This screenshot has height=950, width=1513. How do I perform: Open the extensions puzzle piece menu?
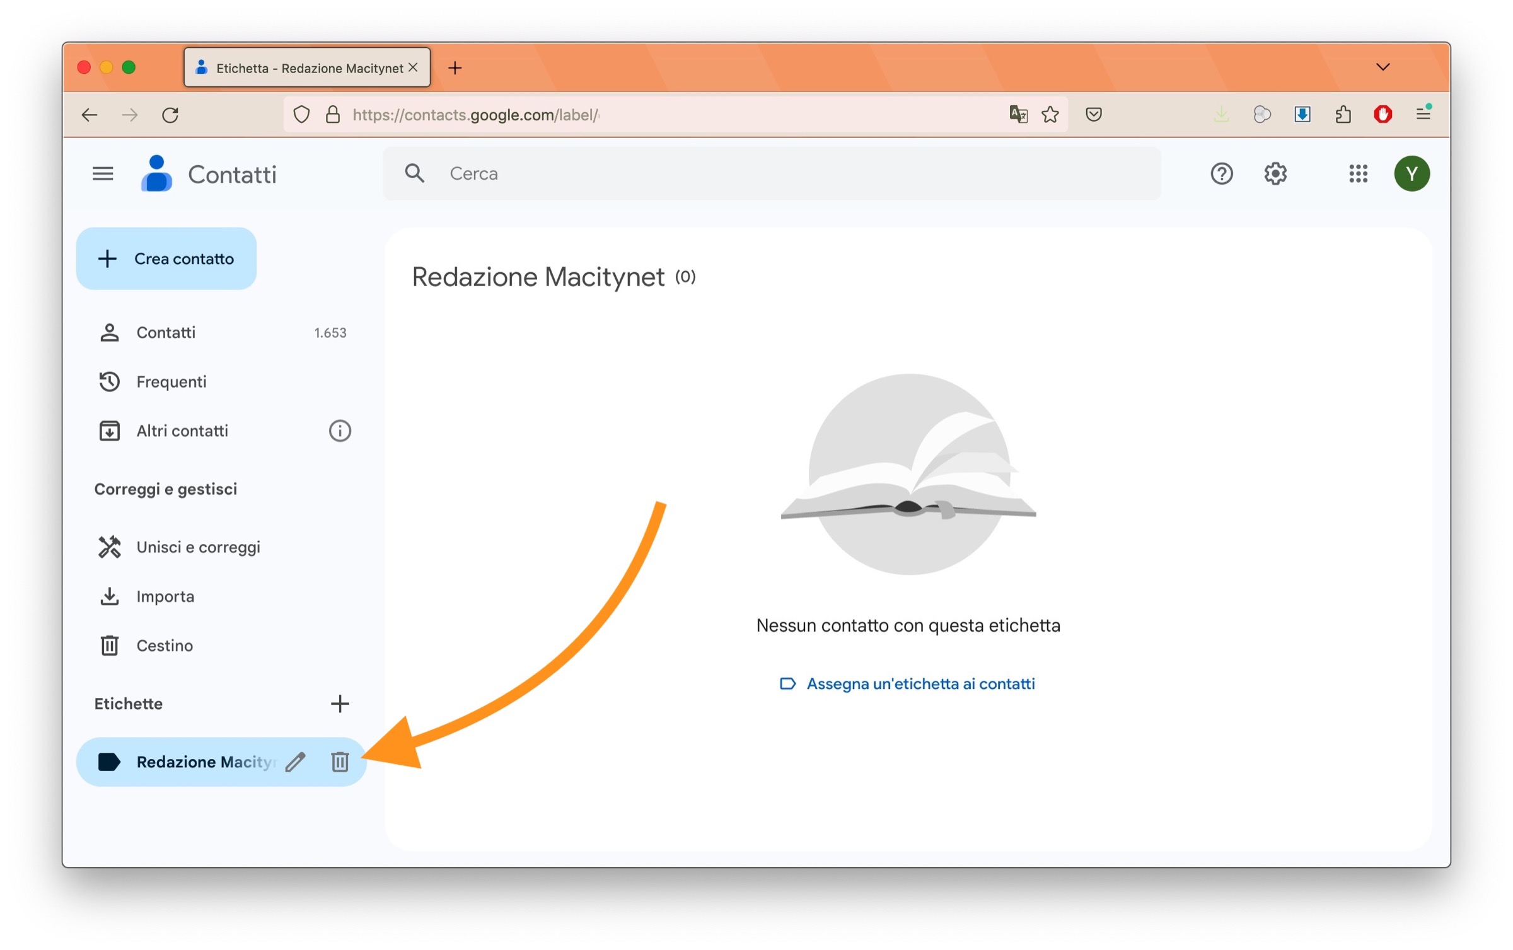pyautogui.click(x=1343, y=115)
